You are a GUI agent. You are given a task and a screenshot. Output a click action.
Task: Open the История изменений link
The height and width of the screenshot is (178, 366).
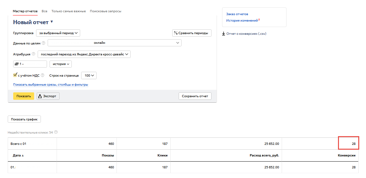pyautogui.click(x=242, y=21)
